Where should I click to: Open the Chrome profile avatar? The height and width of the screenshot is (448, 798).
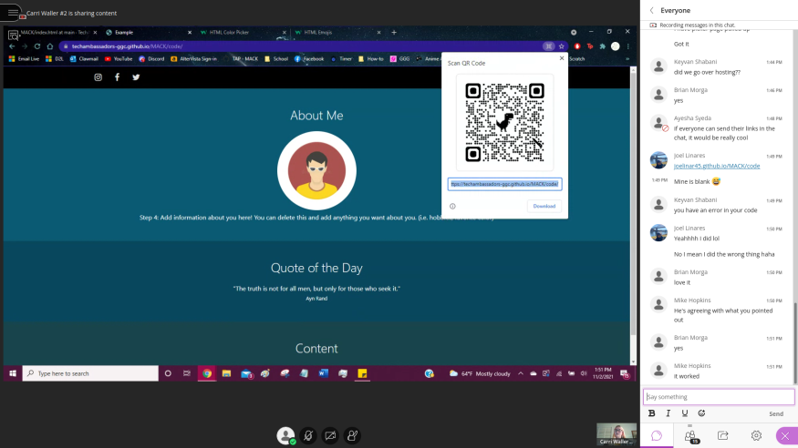(x=616, y=46)
